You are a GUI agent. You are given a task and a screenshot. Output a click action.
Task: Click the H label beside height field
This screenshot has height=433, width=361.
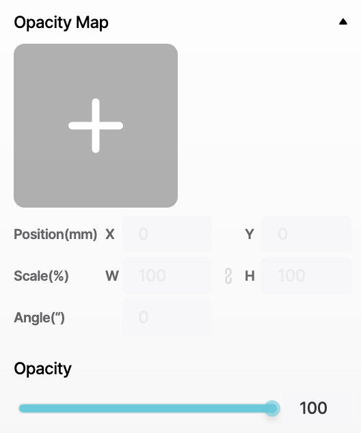pyautogui.click(x=250, y=276)
